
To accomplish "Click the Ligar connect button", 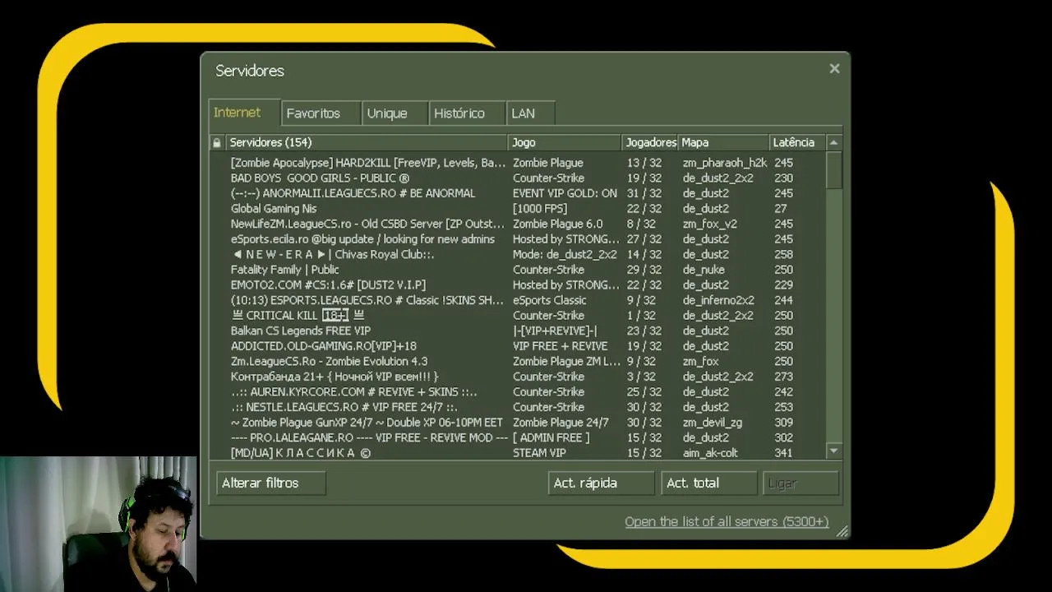I will point(801,483).
